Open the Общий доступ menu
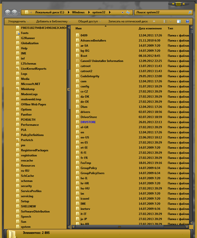The image size is (197, 238). click(x=89, y=21)
